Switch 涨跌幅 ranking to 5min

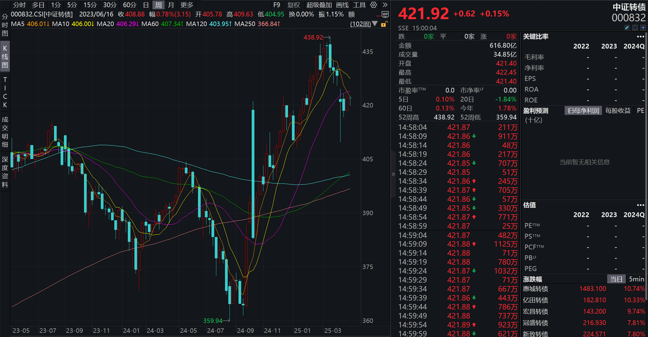pyautogui.click(x=636, y=279)
